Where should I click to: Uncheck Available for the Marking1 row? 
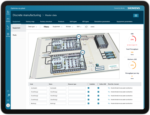click(x=88, y=103)
